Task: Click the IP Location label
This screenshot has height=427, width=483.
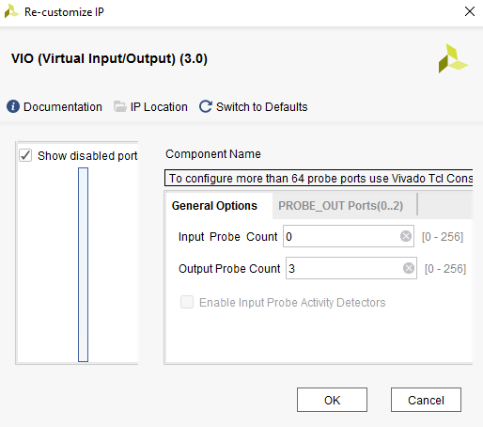Action: click(x=159, y=107)
